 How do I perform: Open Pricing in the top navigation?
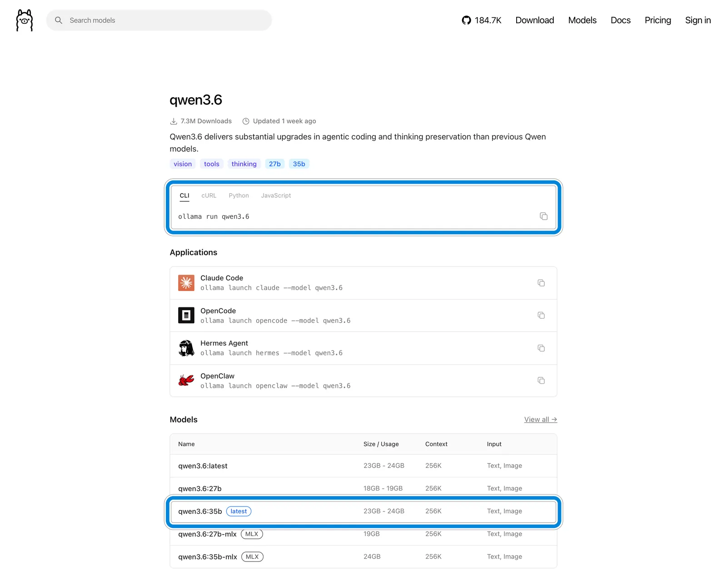coord(658,20)
